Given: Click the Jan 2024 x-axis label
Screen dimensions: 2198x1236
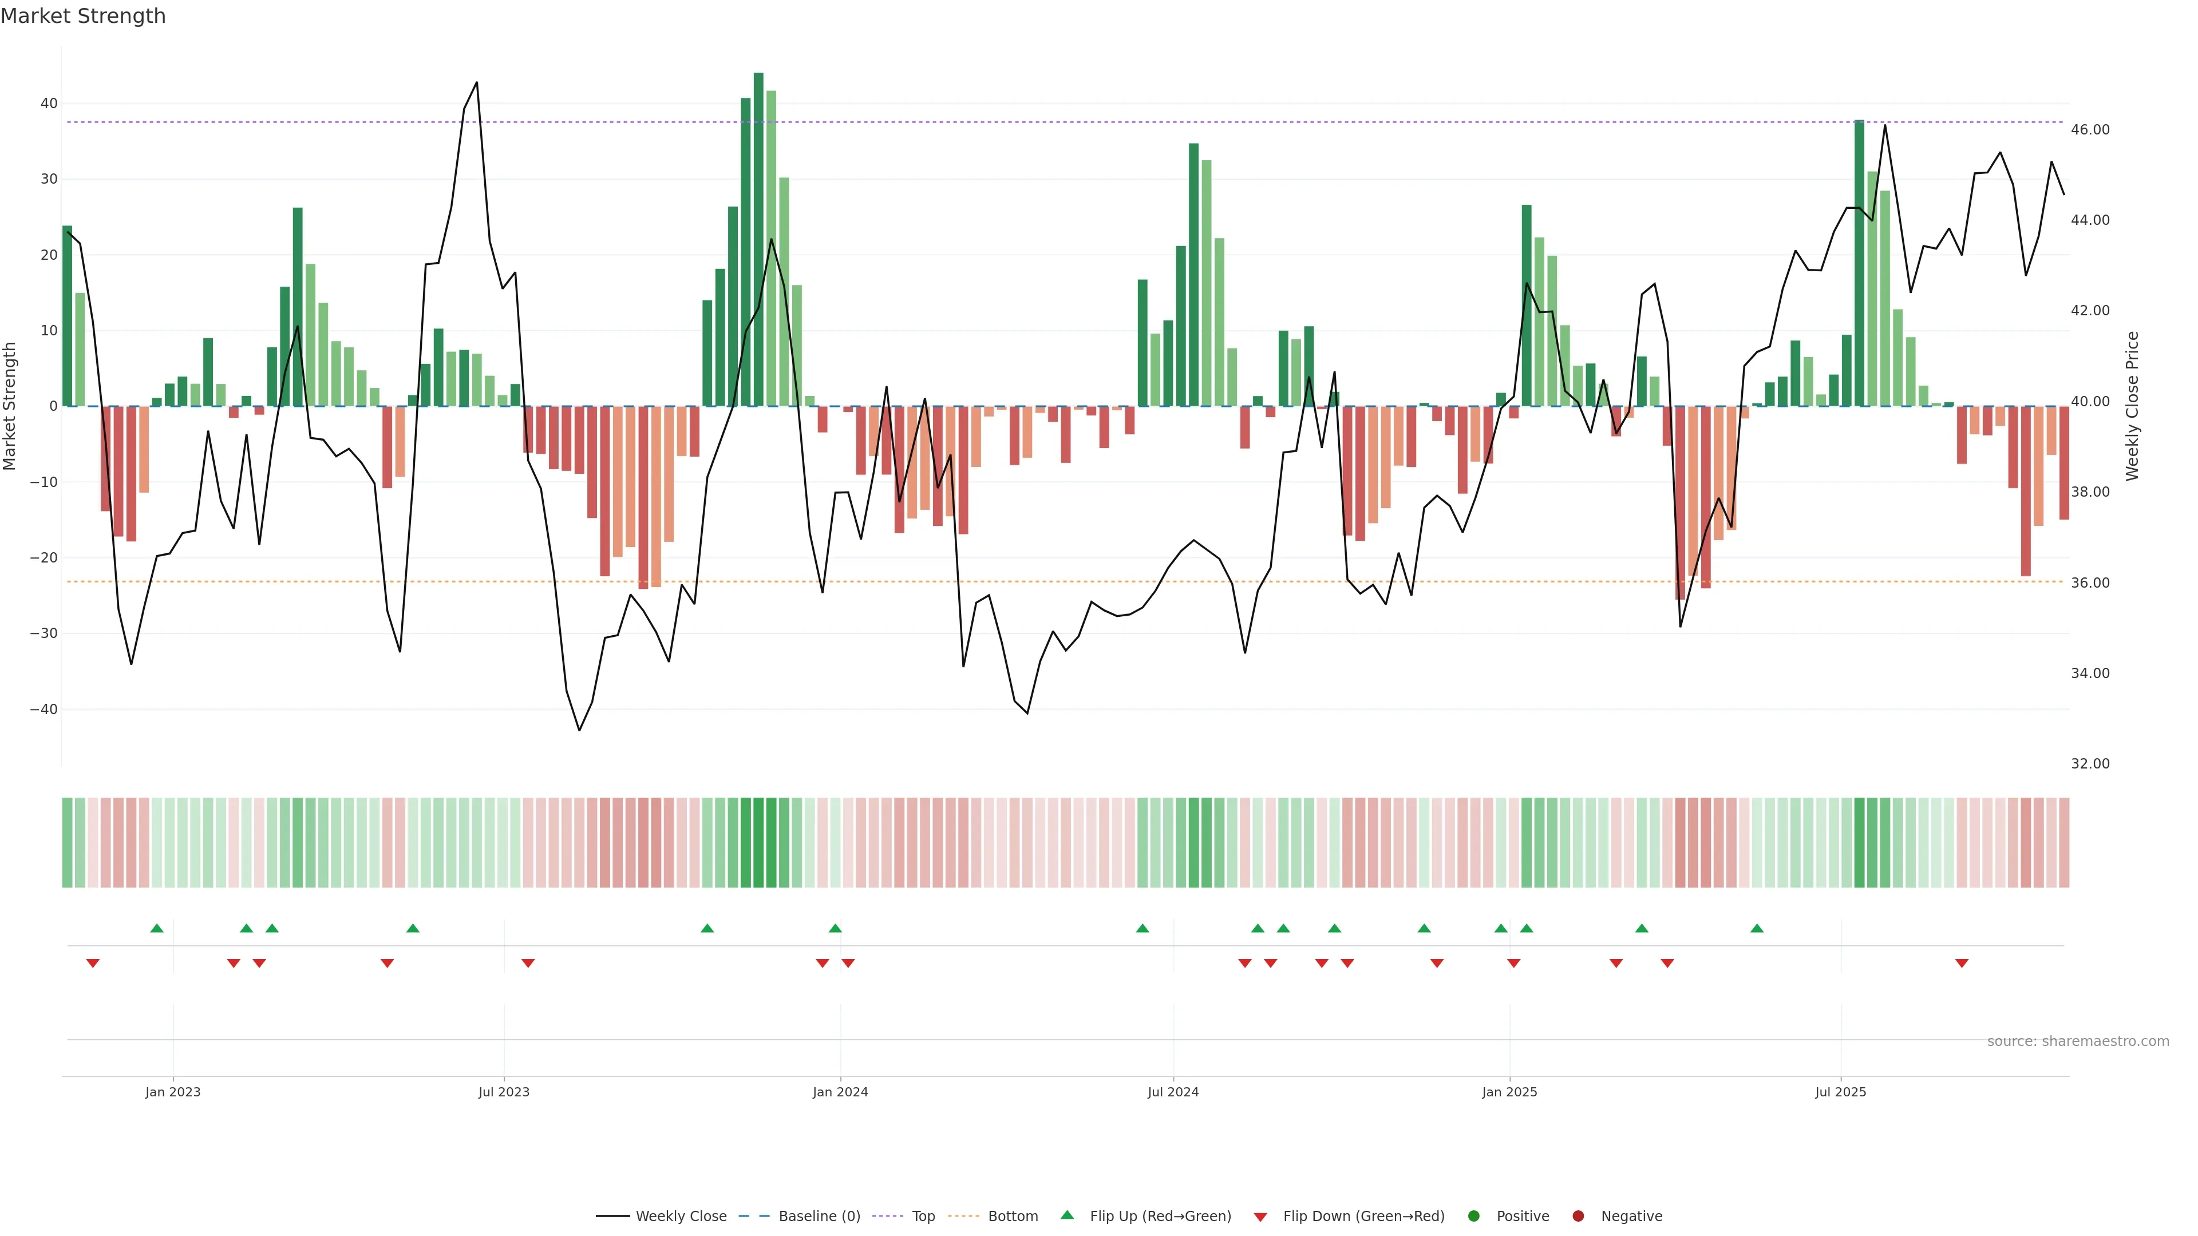Looking at the screenshot, I should pyautogui.click(x=840, y=1092).
